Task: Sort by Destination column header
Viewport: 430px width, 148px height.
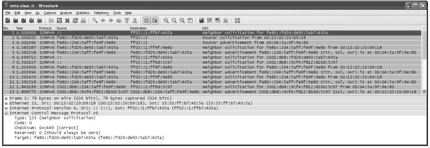Action: 165,28
